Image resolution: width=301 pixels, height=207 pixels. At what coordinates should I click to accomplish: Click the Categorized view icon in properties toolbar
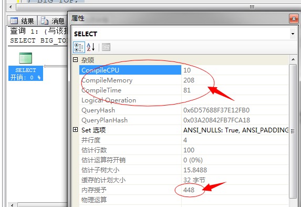pos(79,47)
